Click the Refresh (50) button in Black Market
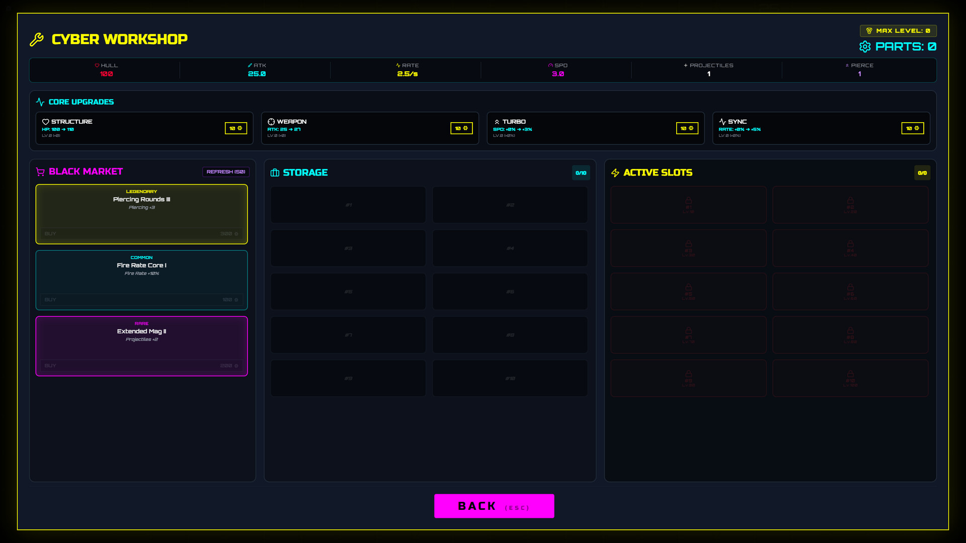The width and height of the screenshot is (966, 543). point(226,171)
